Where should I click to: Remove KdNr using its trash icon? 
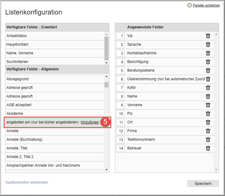coord(208,88)
